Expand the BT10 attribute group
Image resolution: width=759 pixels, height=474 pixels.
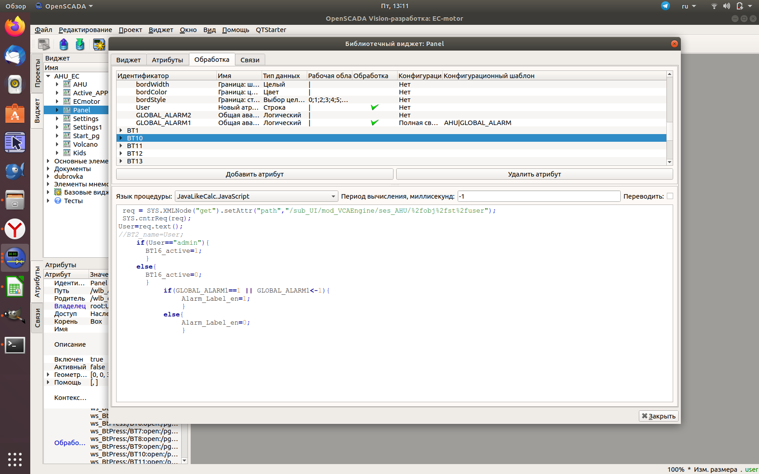[121, 138]
